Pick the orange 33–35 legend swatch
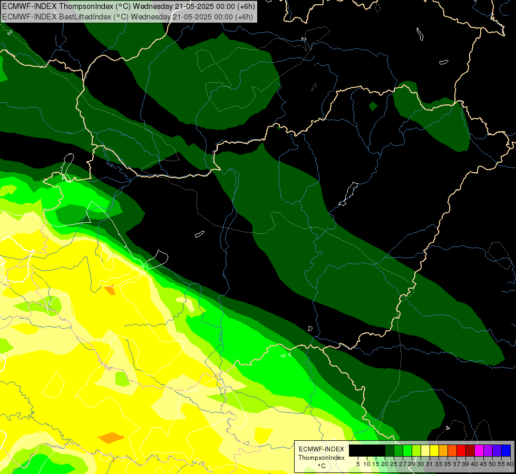This screenshot has width=516, height=474. click(443, 450)
